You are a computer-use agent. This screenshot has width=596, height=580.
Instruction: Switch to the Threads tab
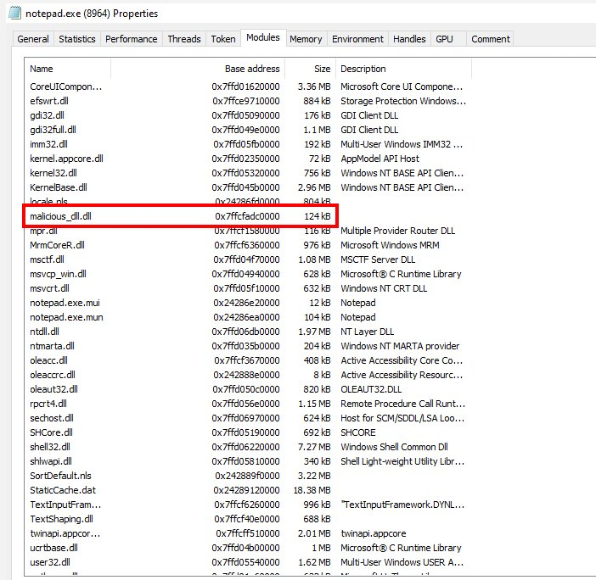point(184,39)
